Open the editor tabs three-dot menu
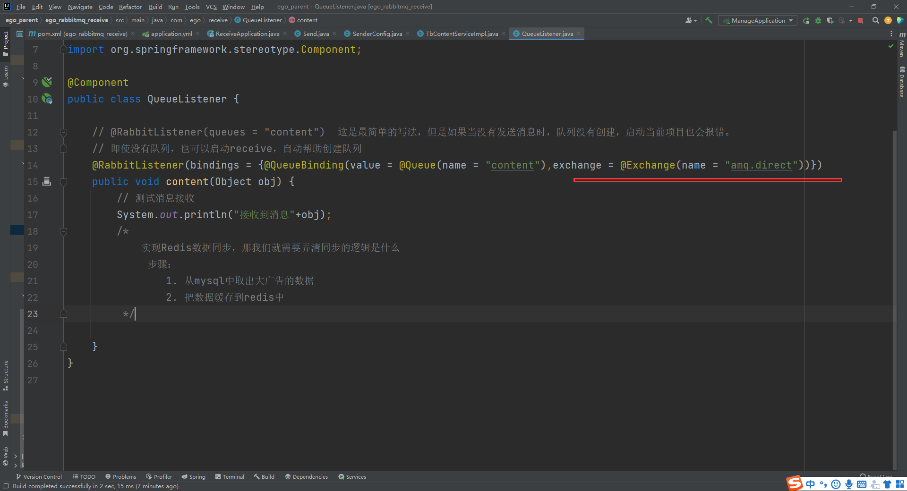 (891, 34)
